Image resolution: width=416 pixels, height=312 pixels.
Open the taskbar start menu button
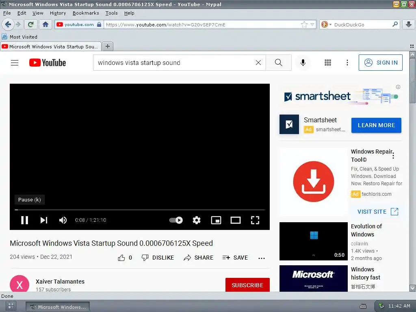pos(11,306)
